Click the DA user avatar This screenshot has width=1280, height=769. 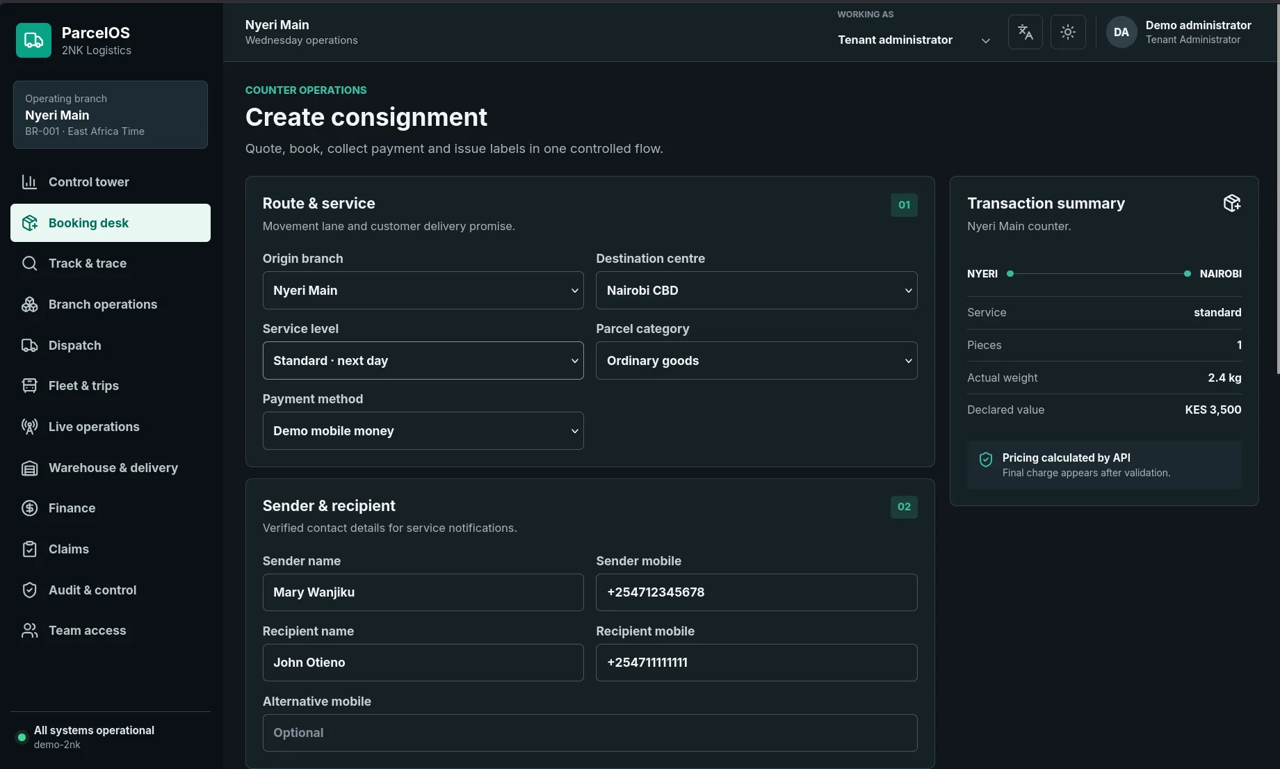coord(1121,32)
